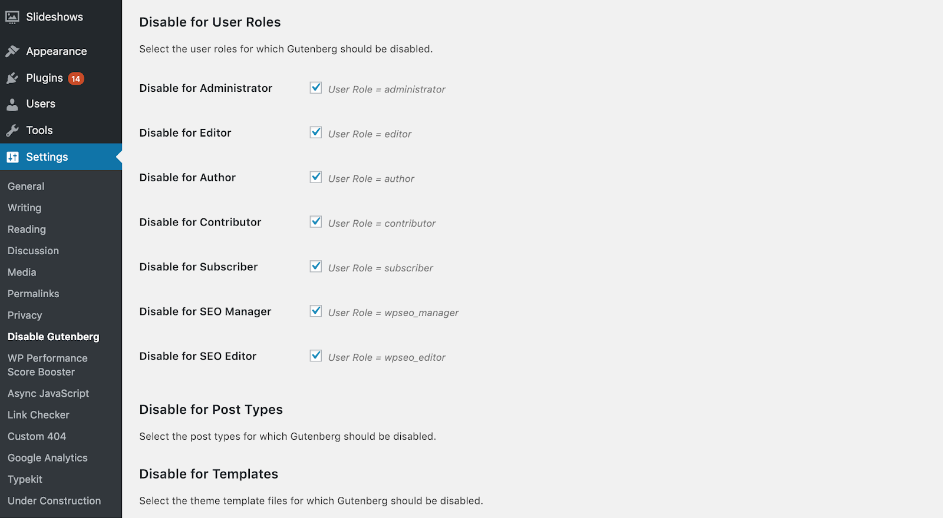Click the Users person icon

click(x=12, y=104)
